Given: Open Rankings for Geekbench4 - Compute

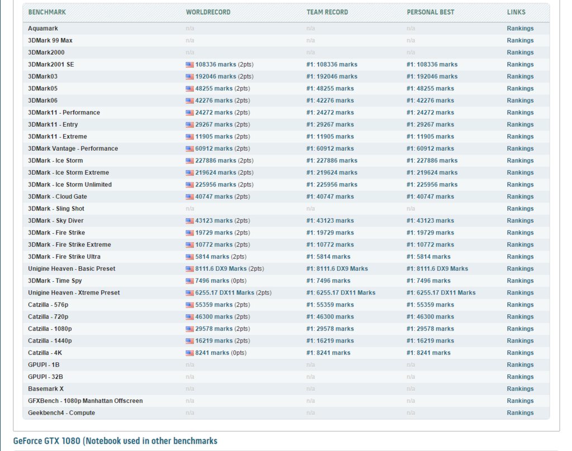Looking at the screenshot, I should (x=520, y=413).
